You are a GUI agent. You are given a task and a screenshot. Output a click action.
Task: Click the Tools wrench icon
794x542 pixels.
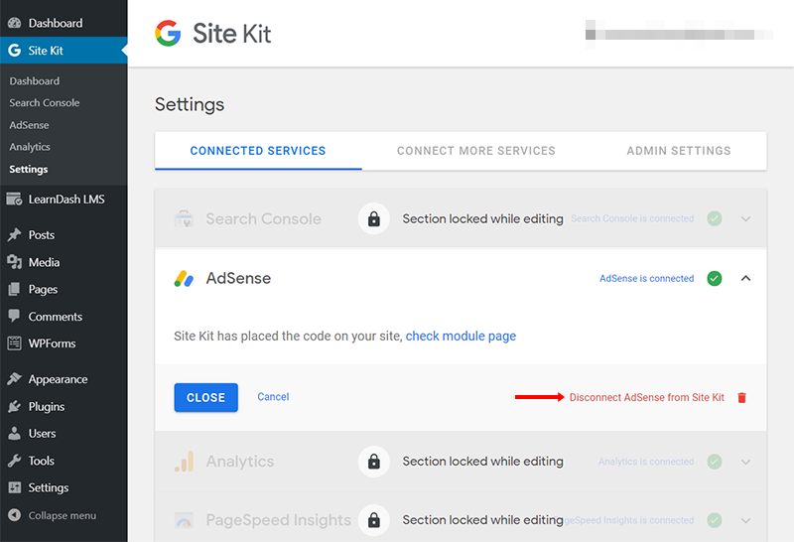pos(14,461)
